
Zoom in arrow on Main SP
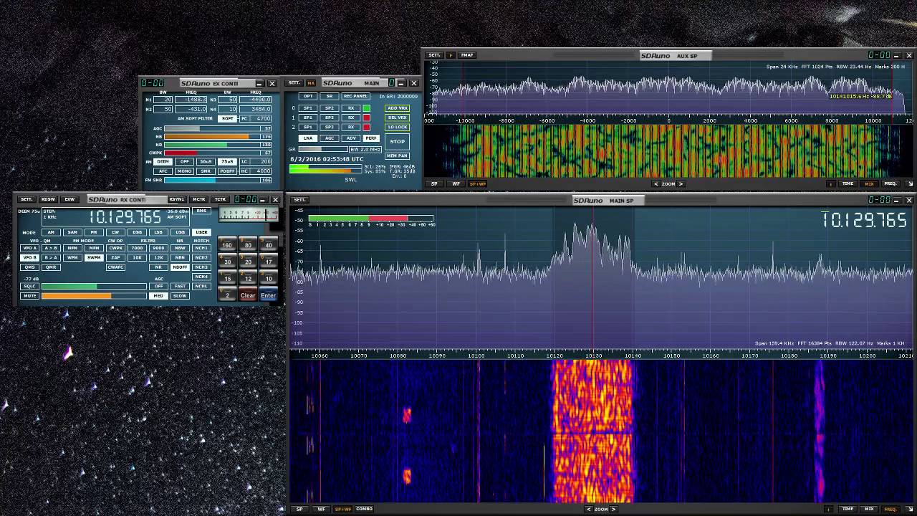coord(613,509)
